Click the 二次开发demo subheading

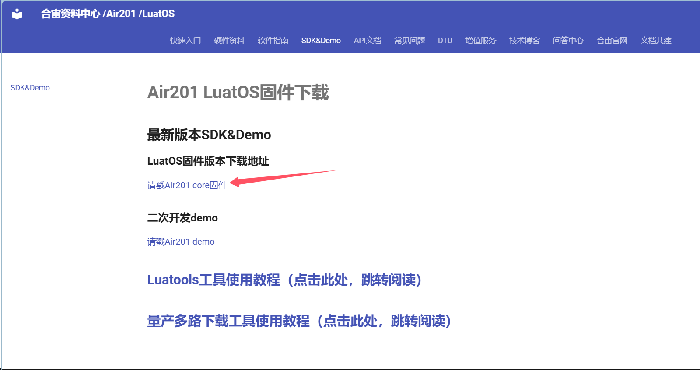pos(182,218)
